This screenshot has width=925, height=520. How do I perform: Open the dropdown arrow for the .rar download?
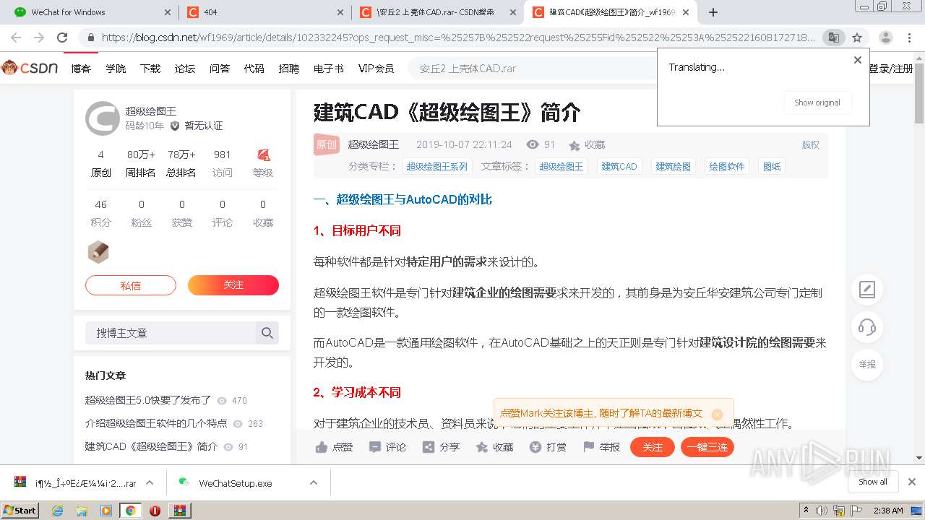pyautogui.click(x=150, y=482)
